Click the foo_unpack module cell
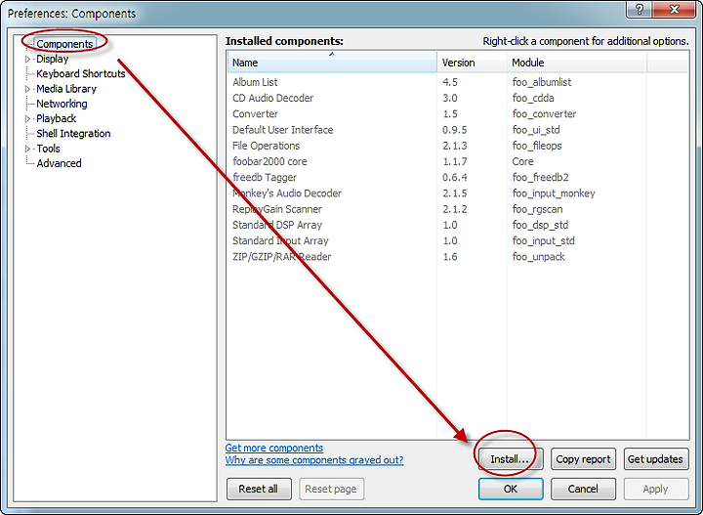 (538, 257)
